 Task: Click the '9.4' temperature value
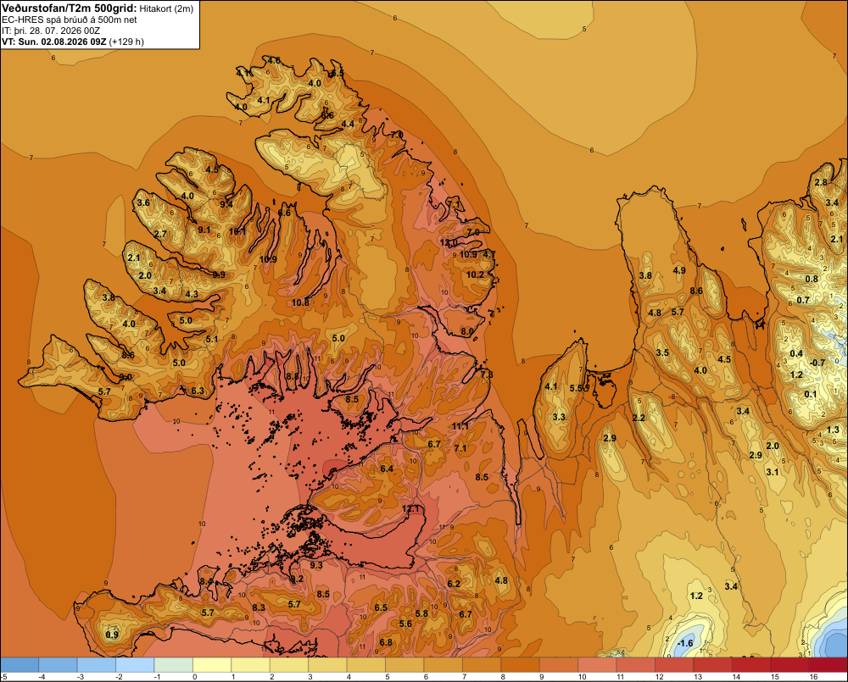click(x=226, y=204)
